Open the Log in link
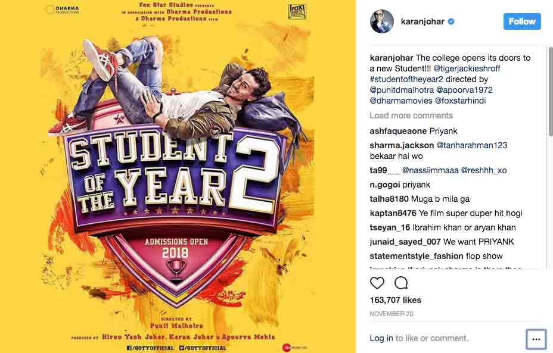The width and height of the screenshot is (553, 353). click(381, 338)
